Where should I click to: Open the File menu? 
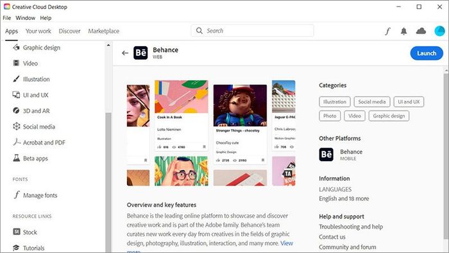point(7,18)
